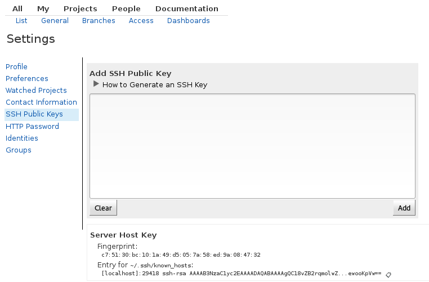
Task: Open the Dashboards submenu link
Action: click(188, 21)
